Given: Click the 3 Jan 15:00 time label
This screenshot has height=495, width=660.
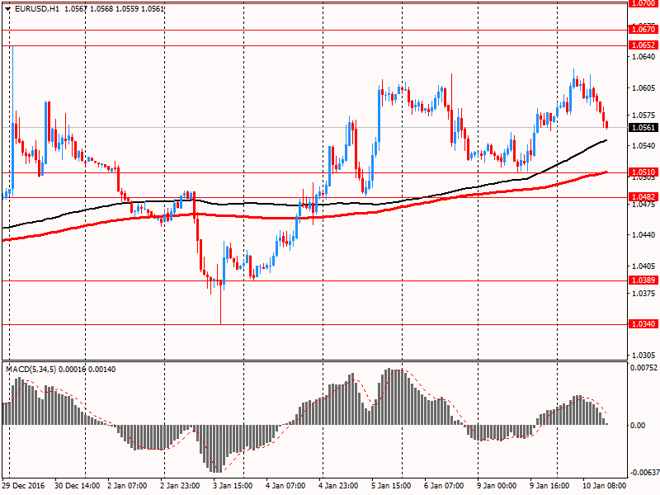Looking at the screenshot, I should tap(233, 486).
